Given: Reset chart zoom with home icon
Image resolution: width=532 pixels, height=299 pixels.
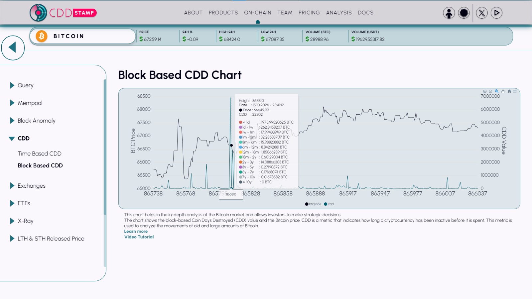Looking at the screenshot, I should click(509, 91).
